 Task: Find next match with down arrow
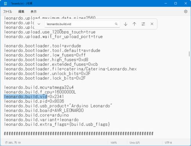pyautogui.click(x=126, y=24)
